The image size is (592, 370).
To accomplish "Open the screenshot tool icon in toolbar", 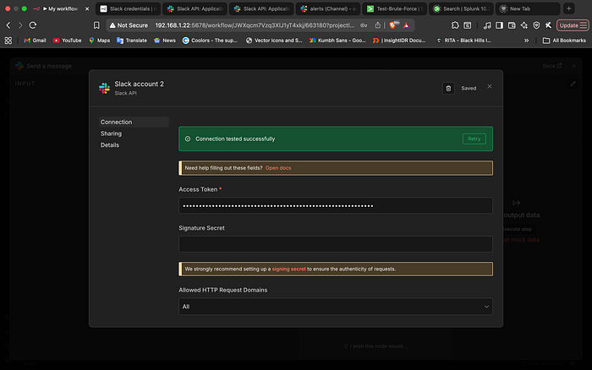I will [x=468, y=25].
